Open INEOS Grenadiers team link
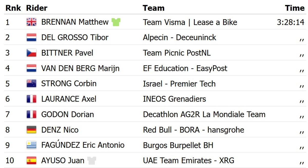Screen dimensions: 308x168 (174, 99)
